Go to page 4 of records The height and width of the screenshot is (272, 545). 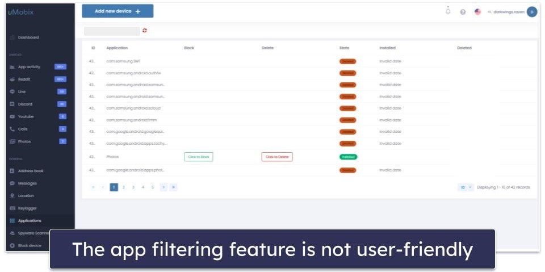(143, 187)
